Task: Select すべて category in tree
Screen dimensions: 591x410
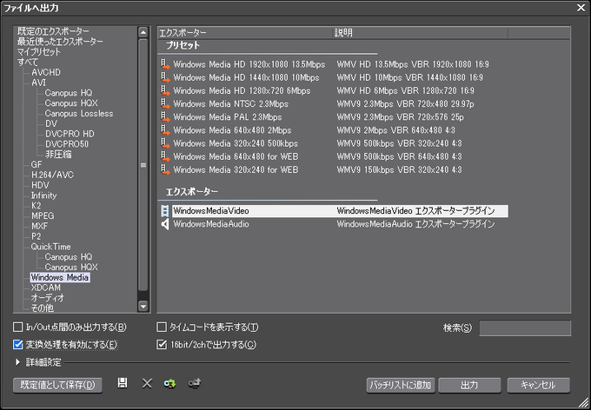Action: click(28, 62)
